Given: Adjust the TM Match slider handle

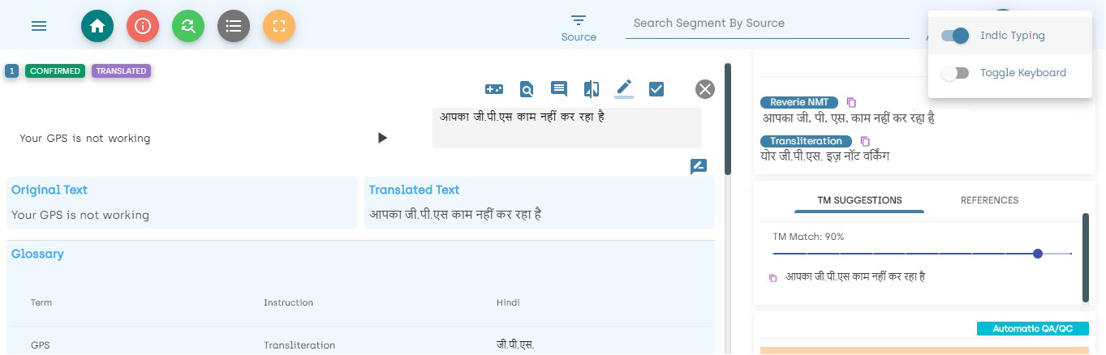Looking at the screenshot, I should tap(1038, 254).
